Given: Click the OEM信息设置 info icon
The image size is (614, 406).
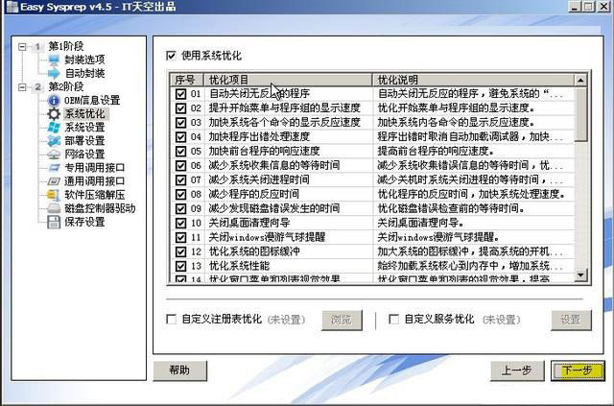Looking at the screenshot, I should tap(54, 101).
